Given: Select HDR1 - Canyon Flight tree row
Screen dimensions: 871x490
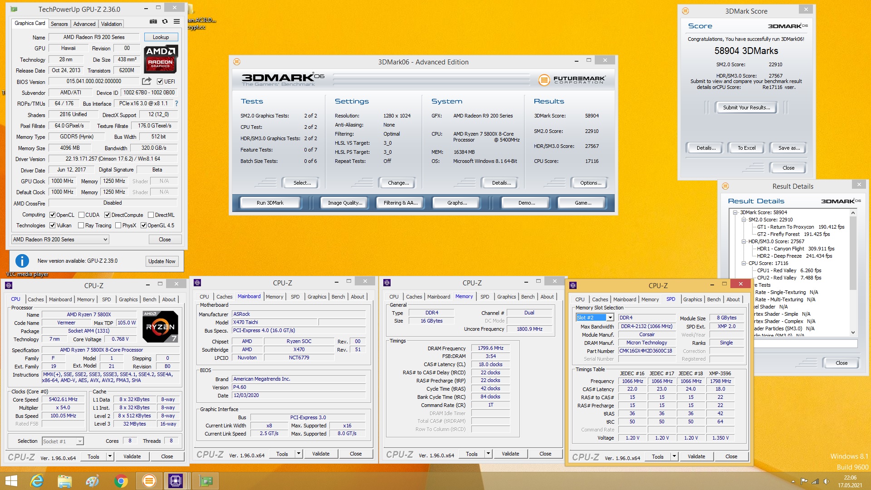Looking at the screenshot, I should pyautogui.click(x=796, y=249).
